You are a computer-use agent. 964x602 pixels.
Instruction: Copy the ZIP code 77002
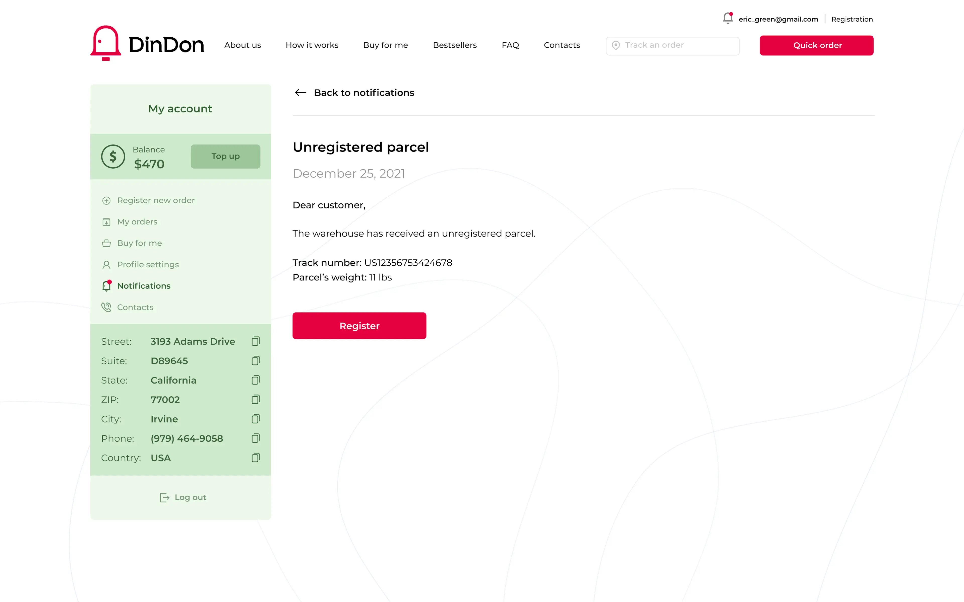coord(255,399)
